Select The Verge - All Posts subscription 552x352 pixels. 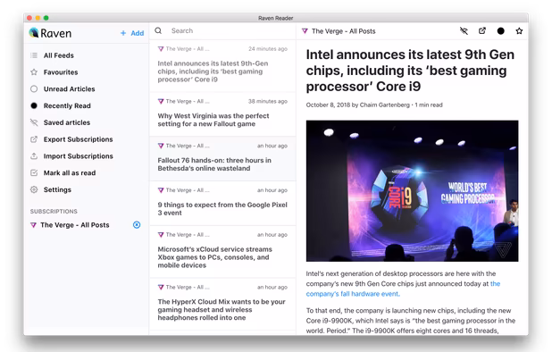click(x=75, y=225)
